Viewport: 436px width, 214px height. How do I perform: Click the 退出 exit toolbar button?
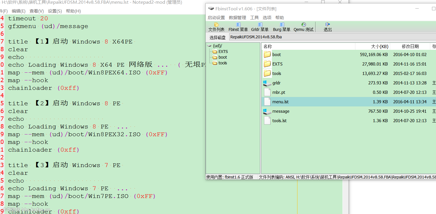tap(328, 27)
